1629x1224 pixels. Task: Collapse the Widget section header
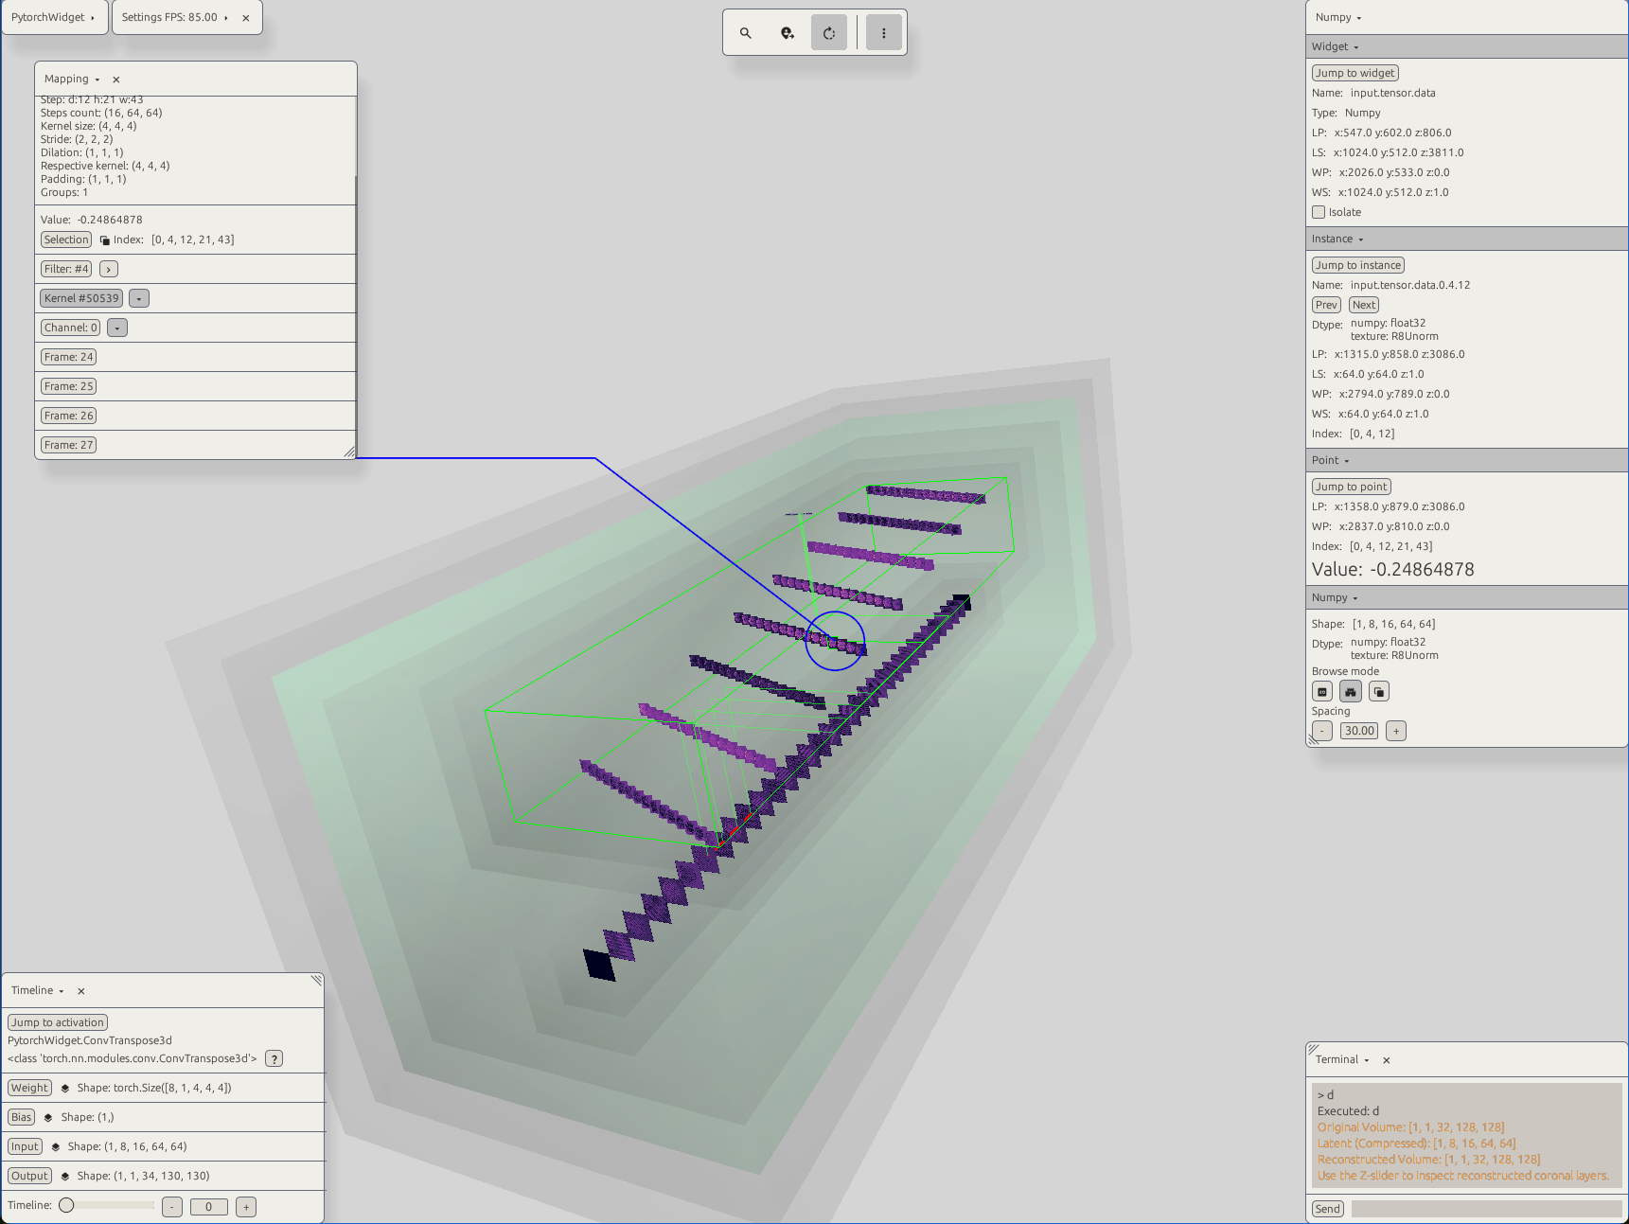coord(1467,46)
